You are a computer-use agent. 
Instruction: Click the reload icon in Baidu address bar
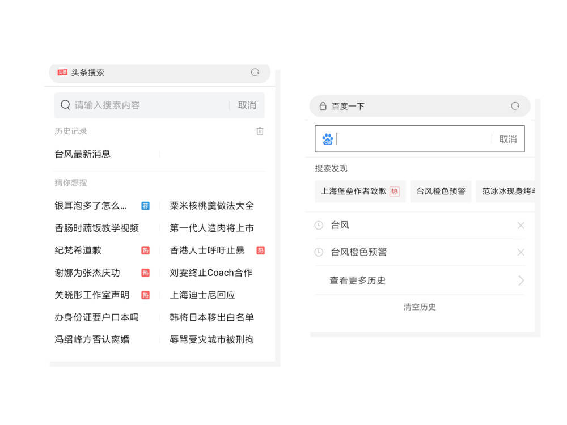point(515,106)
